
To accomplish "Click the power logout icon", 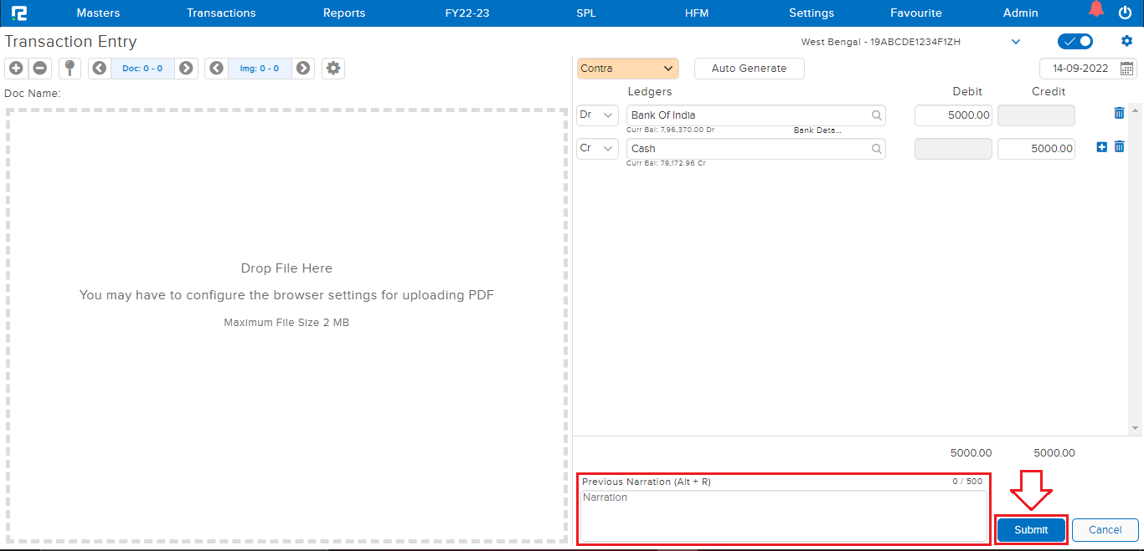I will click(x=1125, y=13).
